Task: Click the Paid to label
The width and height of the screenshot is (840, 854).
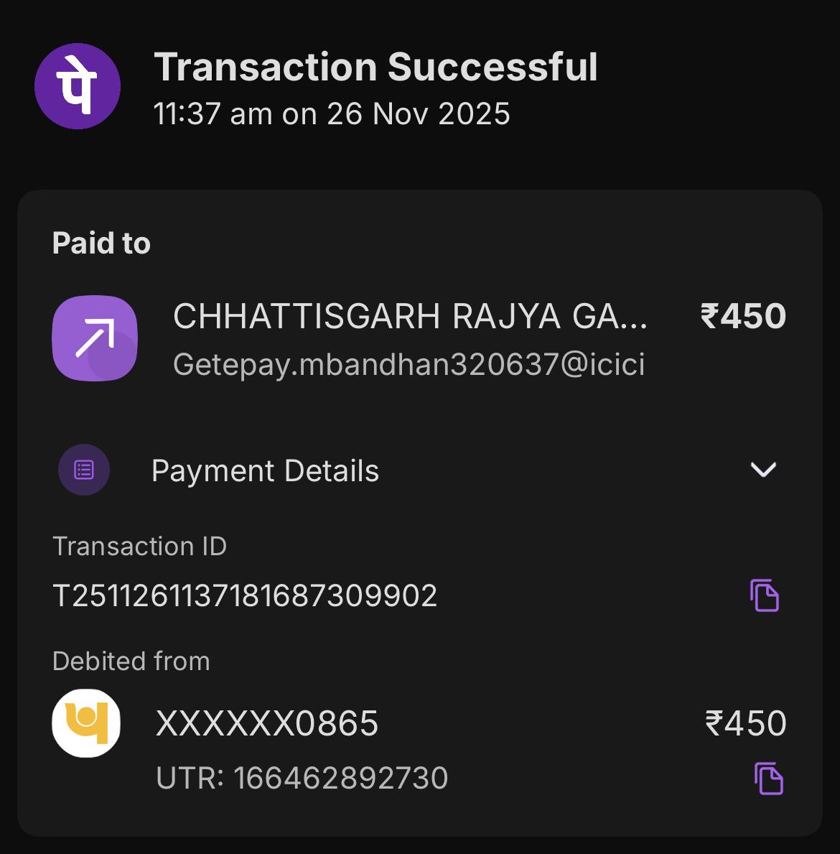Action: 101,243
